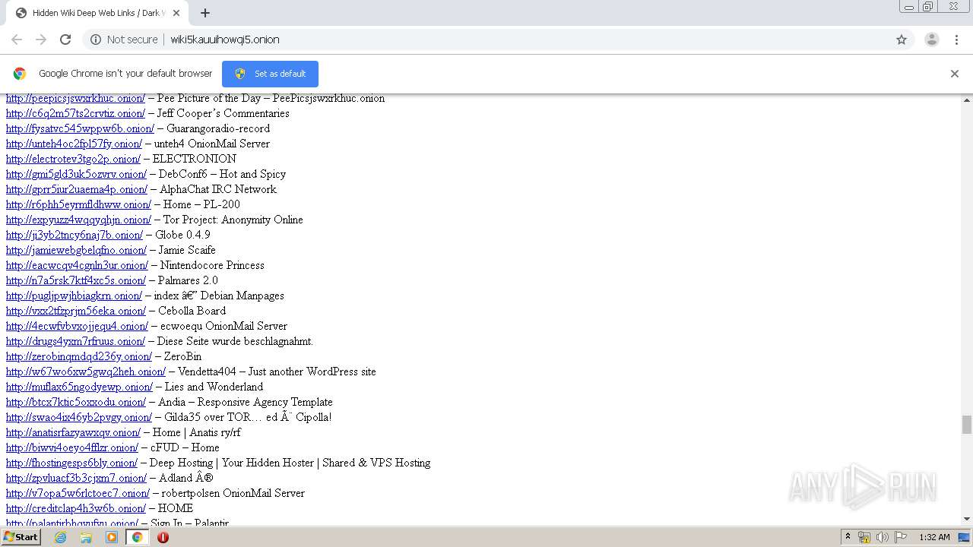Click text 'Diese Seite wurde beschlagnahmt.'
973x547 pixels.
coord(235,341)
